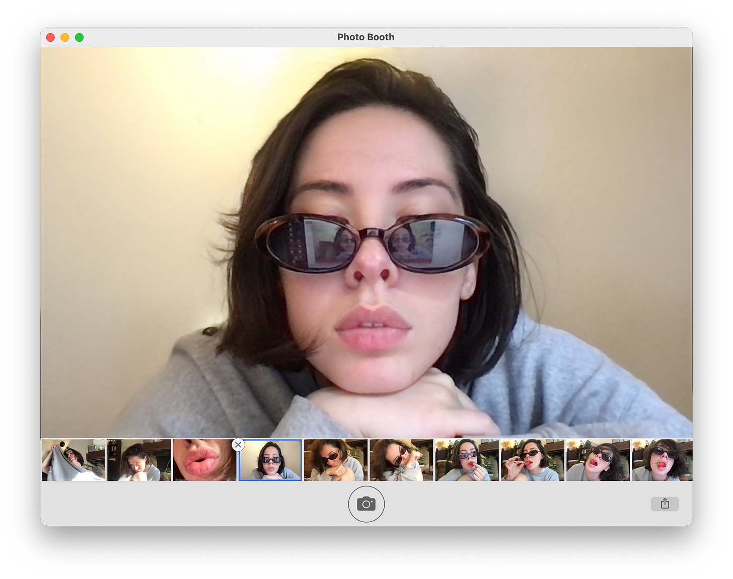Screen dimensions: 733x579
Task: Open the thumbnail third from the right edge
Action: click(533, 460)
